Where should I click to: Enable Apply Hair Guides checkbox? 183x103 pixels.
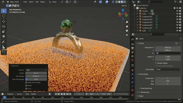click(x=26, y=82)
